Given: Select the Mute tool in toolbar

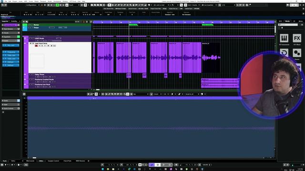Looking at the screenshot, I should click(x=128, y=5).
